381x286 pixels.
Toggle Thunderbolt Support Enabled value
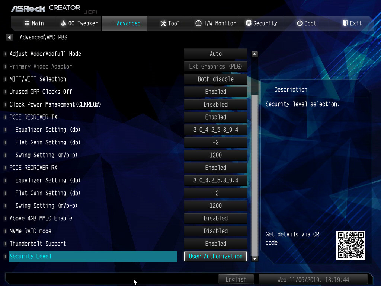click(215, 244)
